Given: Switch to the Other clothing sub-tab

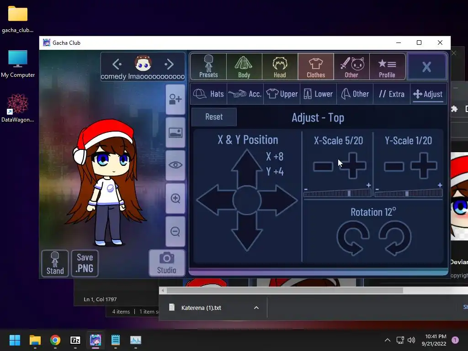Looking at the screenshot, I should 355,94.
